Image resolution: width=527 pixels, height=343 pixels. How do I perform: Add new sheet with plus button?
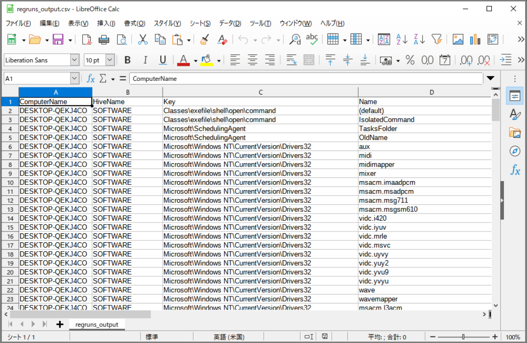(x=60, y=325)
